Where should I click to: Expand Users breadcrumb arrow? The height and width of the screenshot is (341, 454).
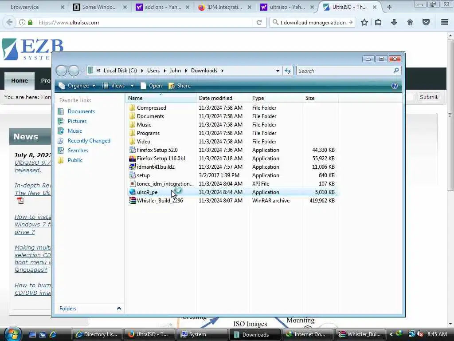click(165, 71)
